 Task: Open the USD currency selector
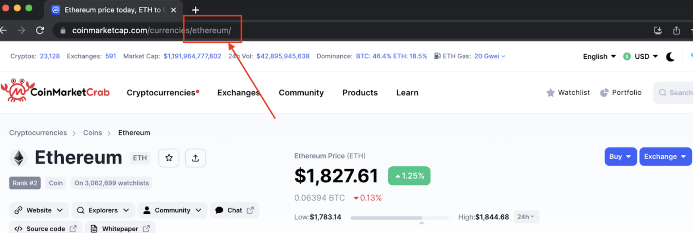pyautogui.click(x=641, y=57)
